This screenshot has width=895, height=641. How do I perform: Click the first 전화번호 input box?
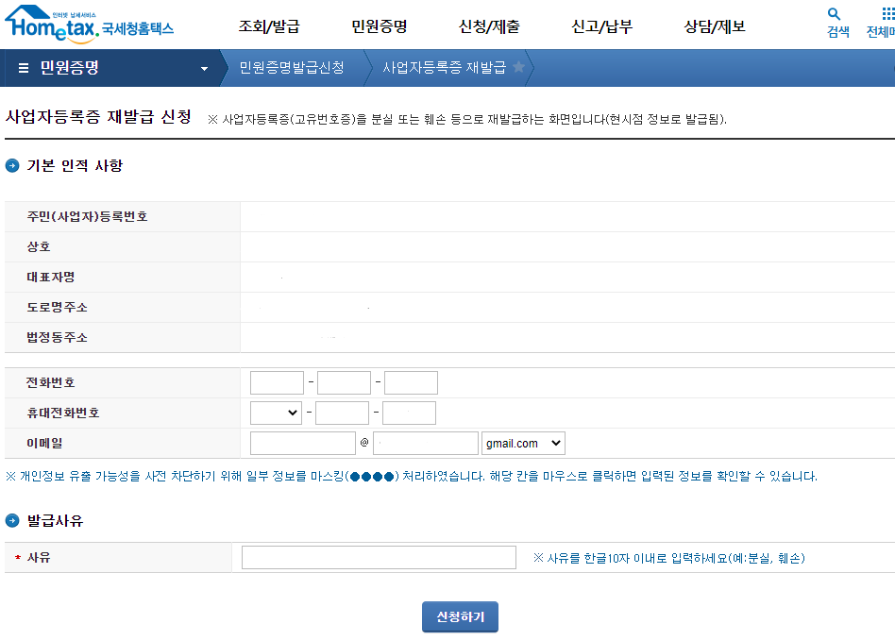[277, 382]
